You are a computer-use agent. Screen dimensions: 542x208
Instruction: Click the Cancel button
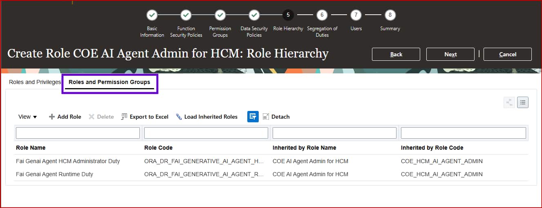coord(508,54)
